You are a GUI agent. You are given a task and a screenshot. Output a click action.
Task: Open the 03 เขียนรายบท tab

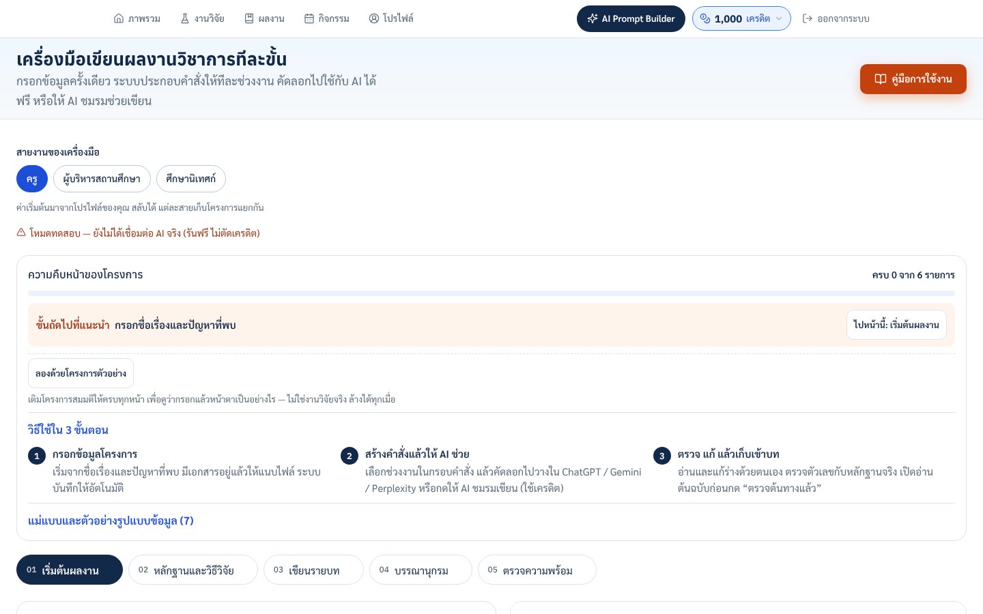click(313, 570)
